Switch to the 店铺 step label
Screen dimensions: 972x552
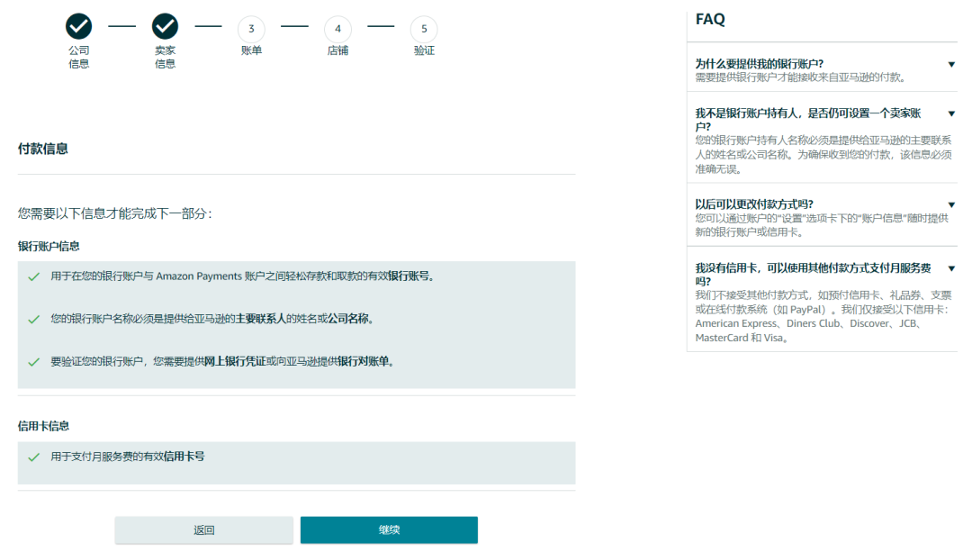point(337,50)
